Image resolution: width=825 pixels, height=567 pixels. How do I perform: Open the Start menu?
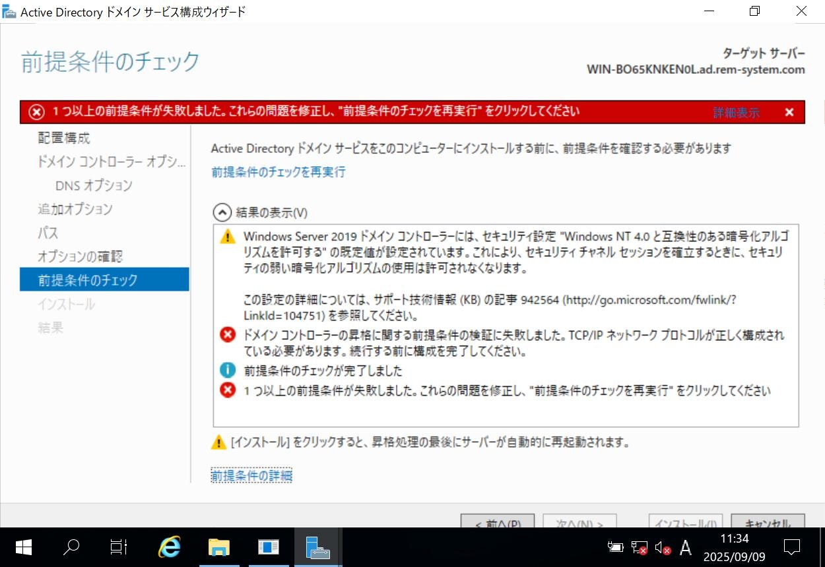click(x=22, y=547)
